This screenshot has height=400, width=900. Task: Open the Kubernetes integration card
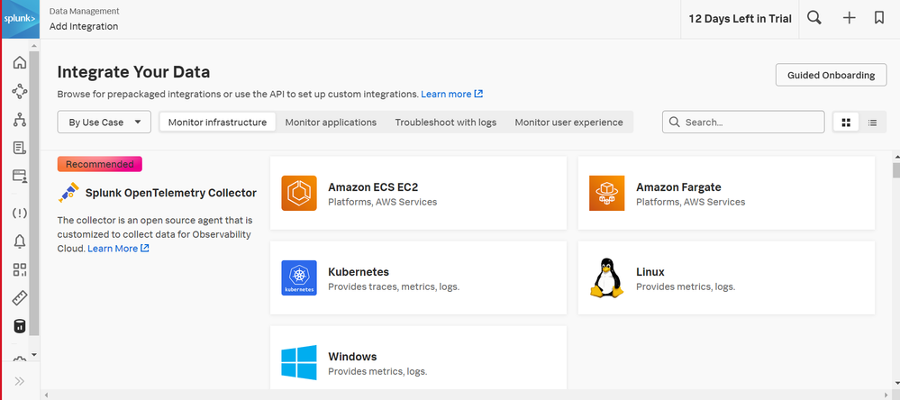(x=418, y=277)
